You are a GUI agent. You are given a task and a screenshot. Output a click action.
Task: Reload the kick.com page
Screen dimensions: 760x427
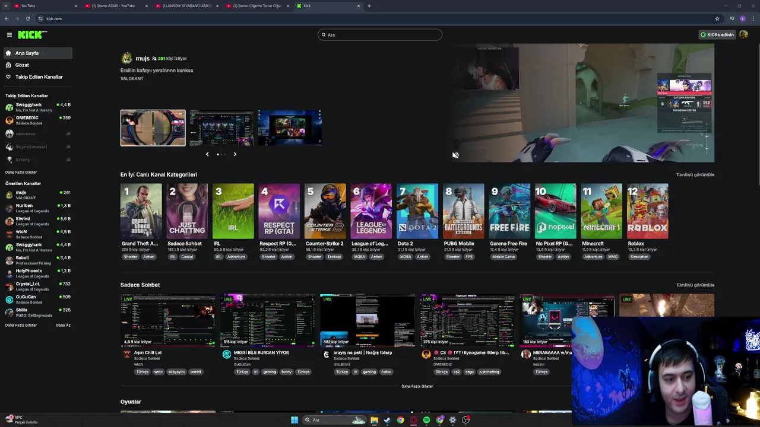tap(27, 18)
